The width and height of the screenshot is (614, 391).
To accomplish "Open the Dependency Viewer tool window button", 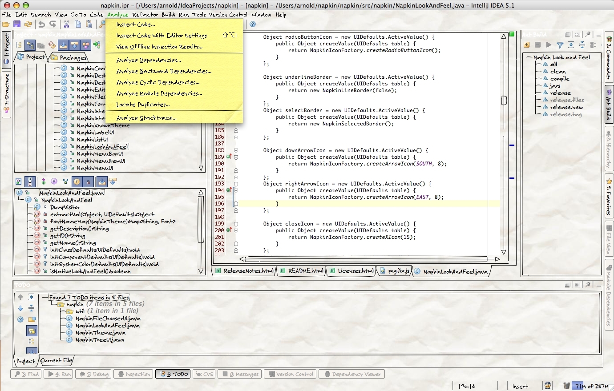I will pos(352,374).
